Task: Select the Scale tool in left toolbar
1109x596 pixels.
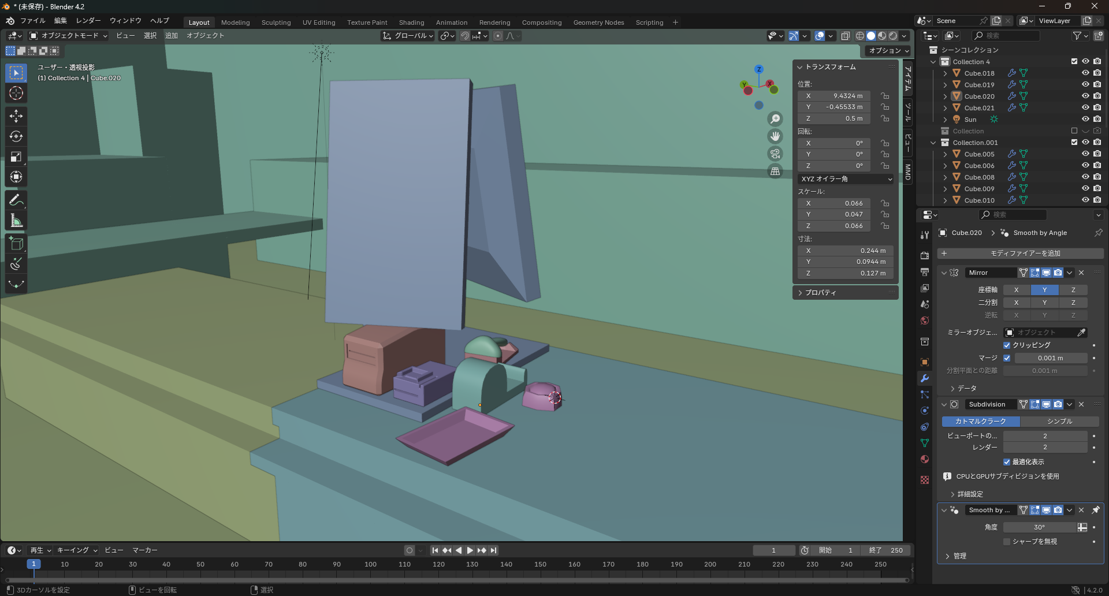Action: pos(16,157)
